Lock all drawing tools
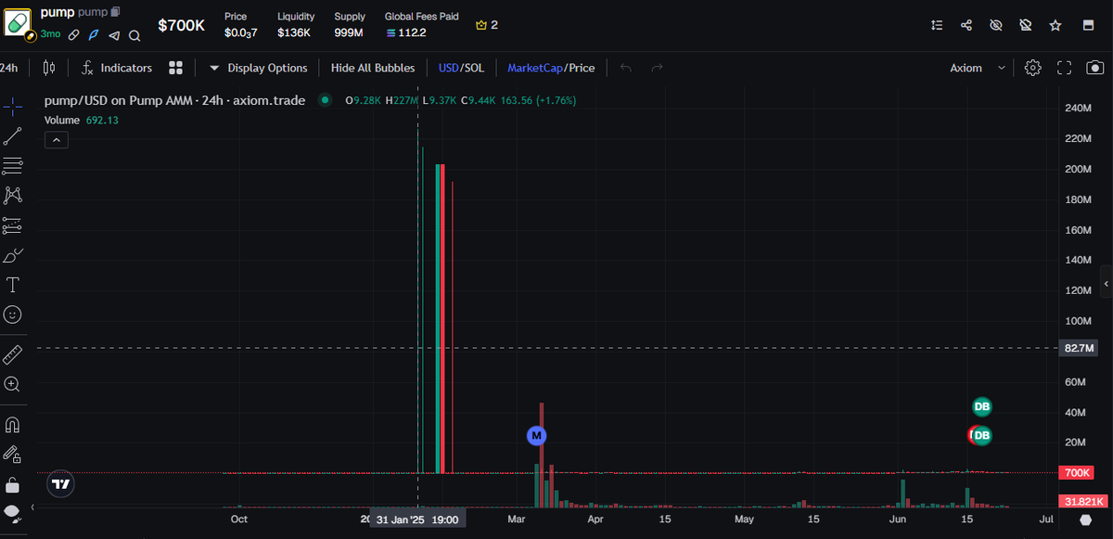1113x539 pixels. pyautogui.click(x=13, y=484)
